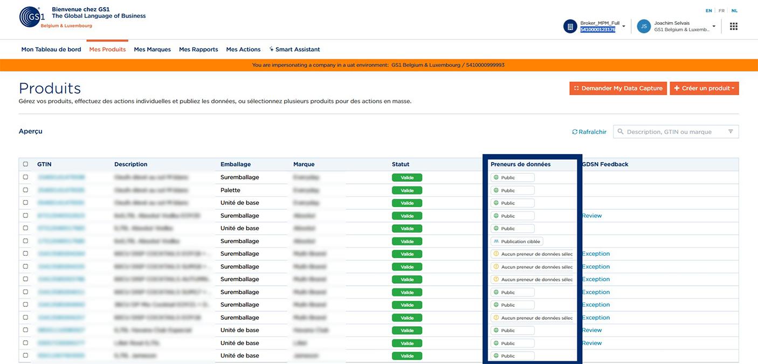The width and height of the screenshot is (758, 364).
Task: Click the Palette packaging cell
Action: (230, 190)
